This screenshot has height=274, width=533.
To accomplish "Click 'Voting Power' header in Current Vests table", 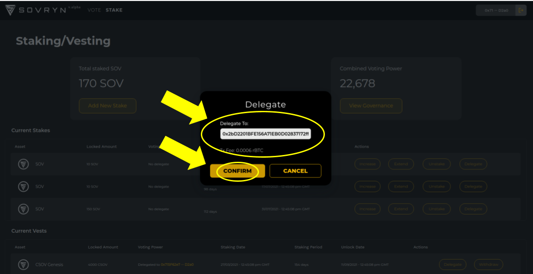I will [x=150, y=247].
